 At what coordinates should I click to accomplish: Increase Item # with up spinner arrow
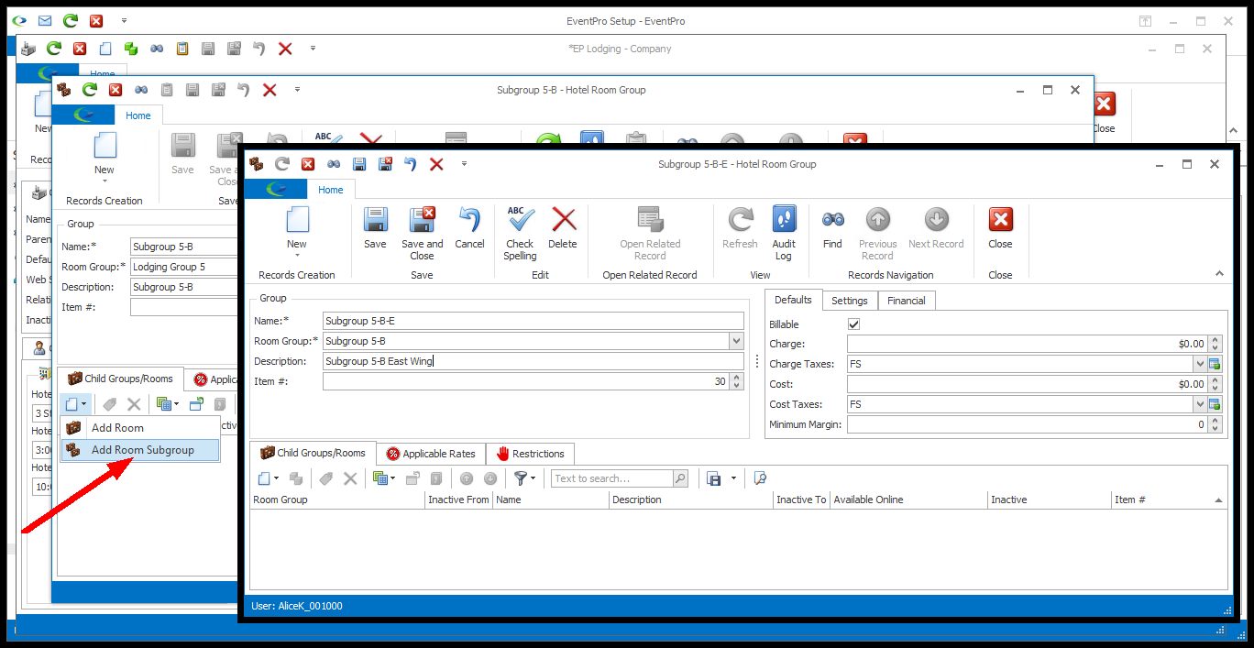[x=736, y=378]
